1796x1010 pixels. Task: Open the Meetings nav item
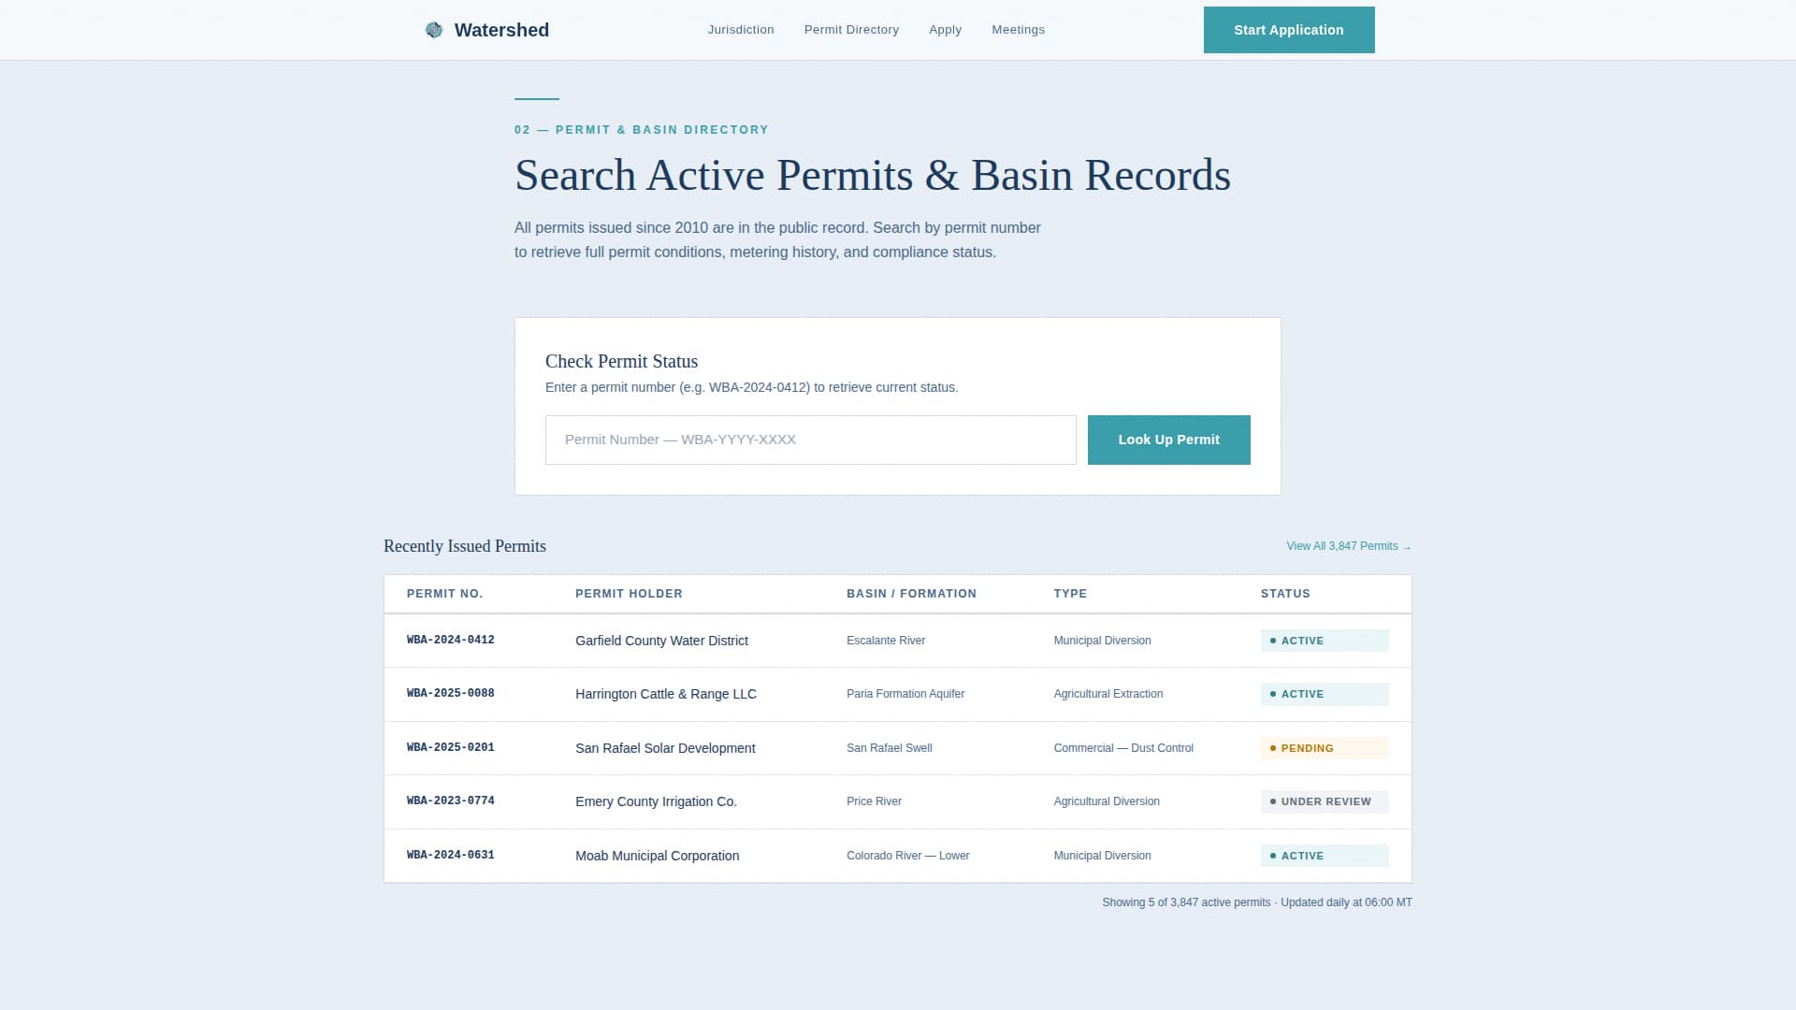coord(1018,30)
